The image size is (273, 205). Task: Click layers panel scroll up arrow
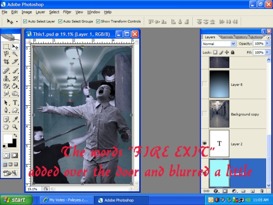(x=268, y=60)
